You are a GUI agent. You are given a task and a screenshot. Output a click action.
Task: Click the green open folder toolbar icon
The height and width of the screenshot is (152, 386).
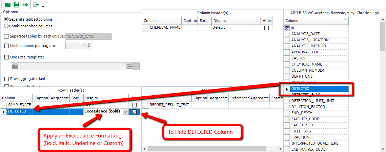coord(7,5)
